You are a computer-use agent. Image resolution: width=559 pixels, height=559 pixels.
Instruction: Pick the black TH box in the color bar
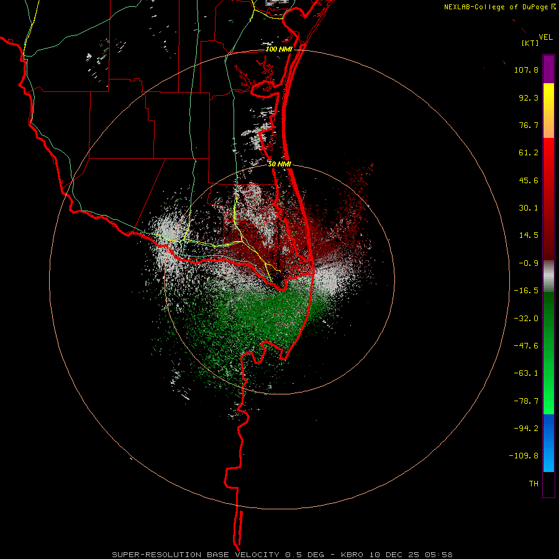tap(548, 484)
